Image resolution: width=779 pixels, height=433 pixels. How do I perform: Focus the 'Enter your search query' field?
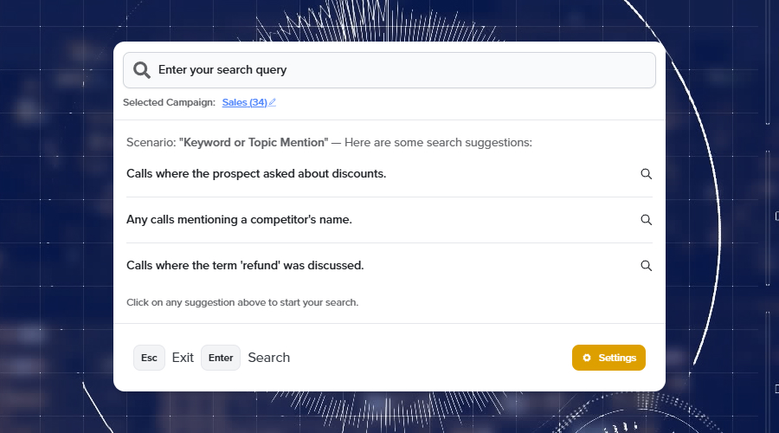point(398,70)
